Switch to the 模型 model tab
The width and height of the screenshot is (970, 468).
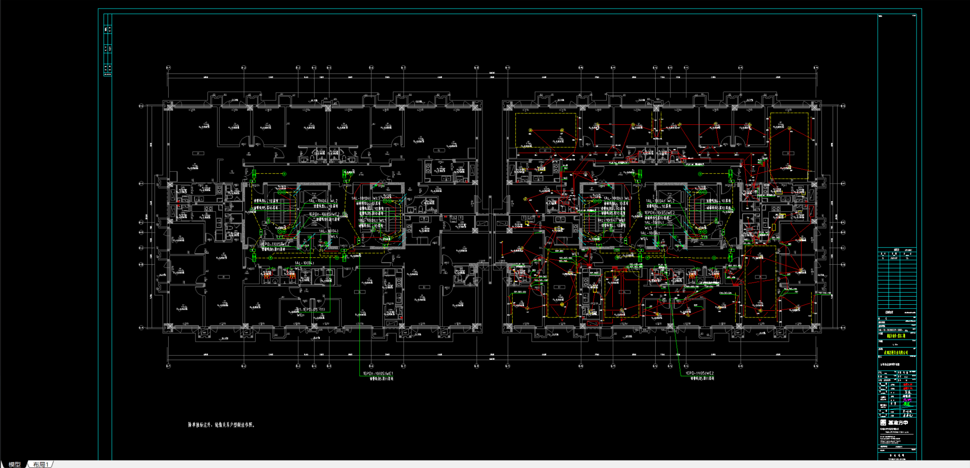click(x=15, y=464)
